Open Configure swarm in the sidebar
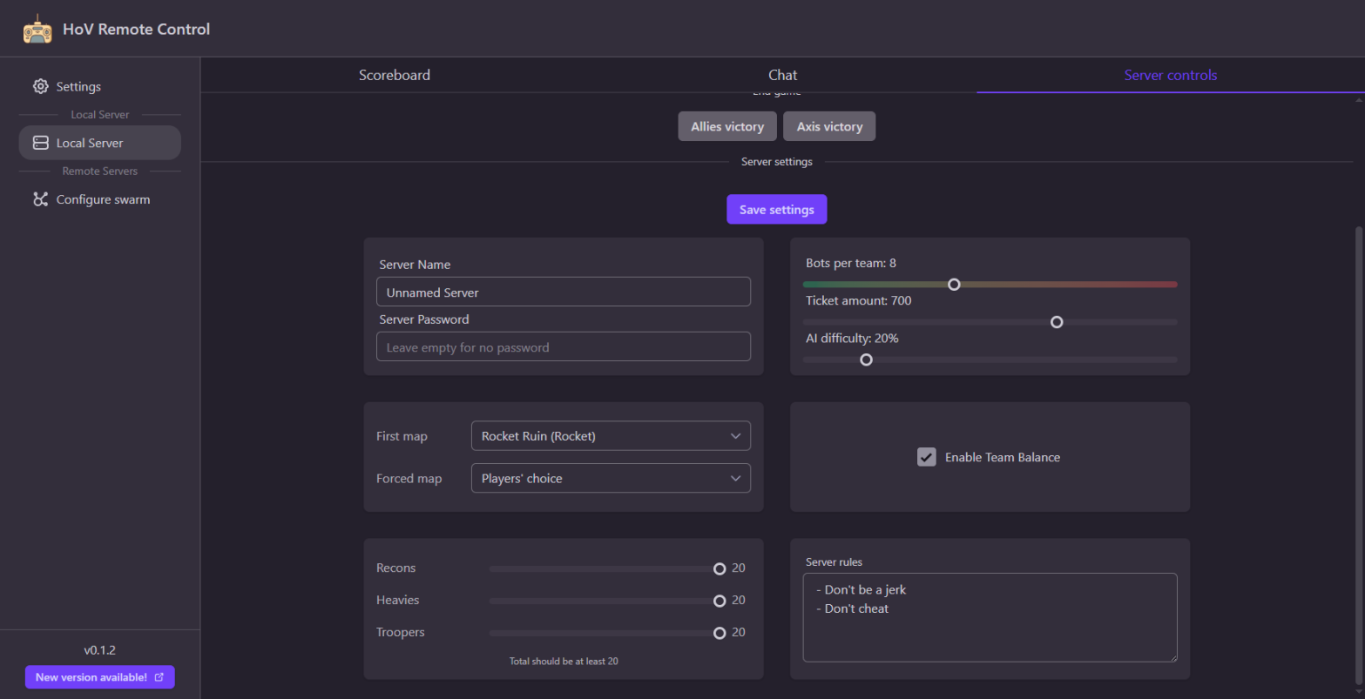1365x699 pixels. [100, 199]
